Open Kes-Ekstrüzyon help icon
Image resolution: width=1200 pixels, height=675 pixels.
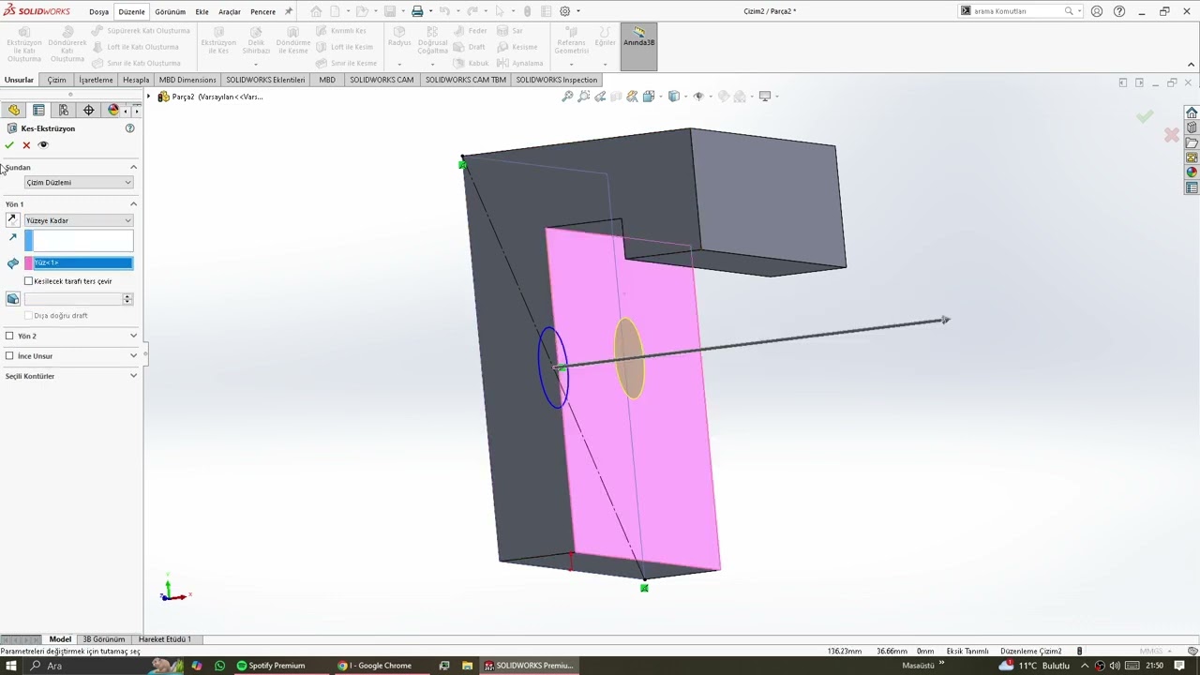(130, 128)
